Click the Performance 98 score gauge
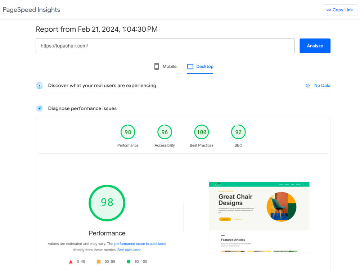Viewport: 360px width, 270px height. (x=128, y=132)
